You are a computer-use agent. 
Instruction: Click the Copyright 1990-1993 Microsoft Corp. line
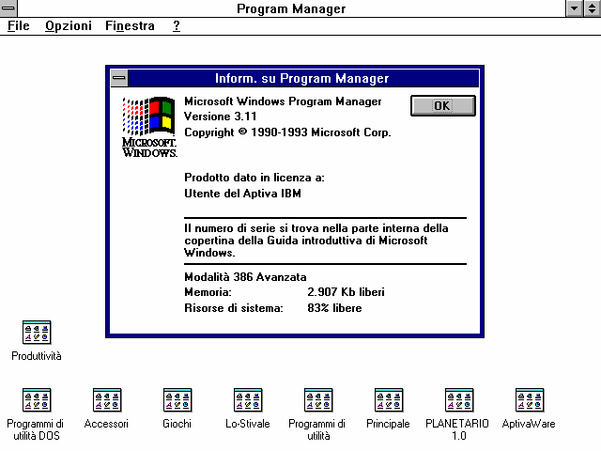[x=287, y=132]
